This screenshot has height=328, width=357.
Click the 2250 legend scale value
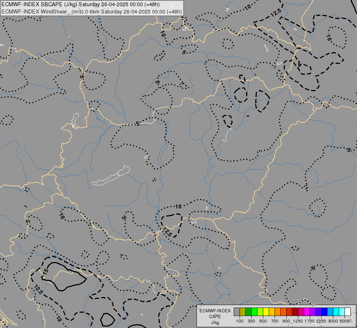(x=321, y=321)
